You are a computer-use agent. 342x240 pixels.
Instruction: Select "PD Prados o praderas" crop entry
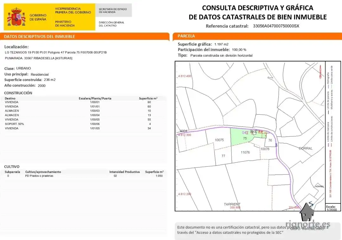click(x=39, y=176)
